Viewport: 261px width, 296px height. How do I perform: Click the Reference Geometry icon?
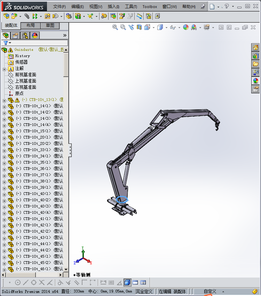click(x=91, y=16)
